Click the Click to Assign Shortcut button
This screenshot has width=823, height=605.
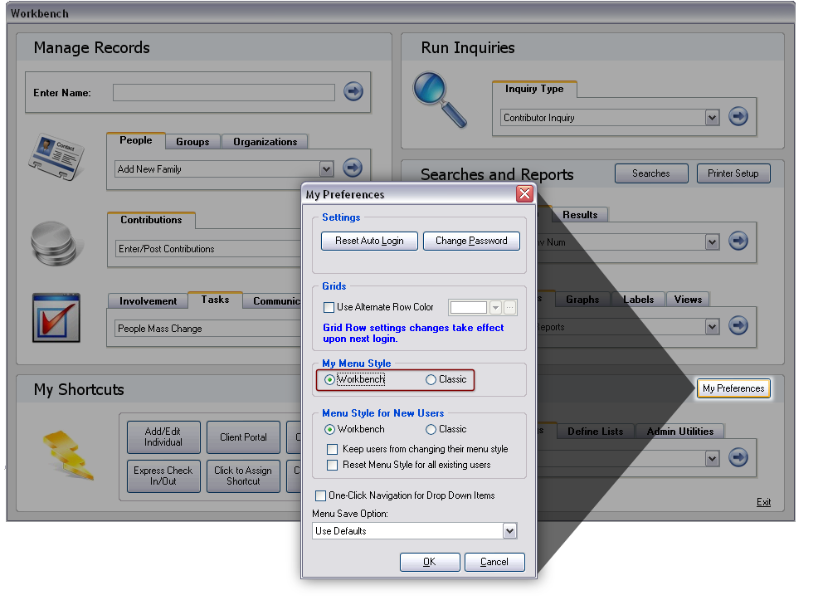[x=243, y=476]
